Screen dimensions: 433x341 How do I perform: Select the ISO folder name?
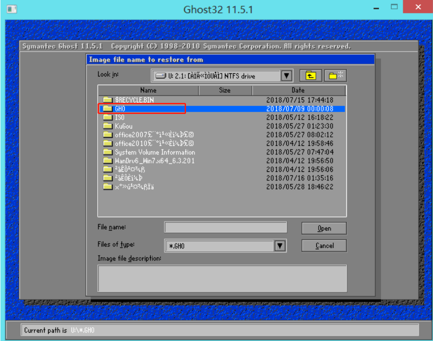tap(120, 117)
